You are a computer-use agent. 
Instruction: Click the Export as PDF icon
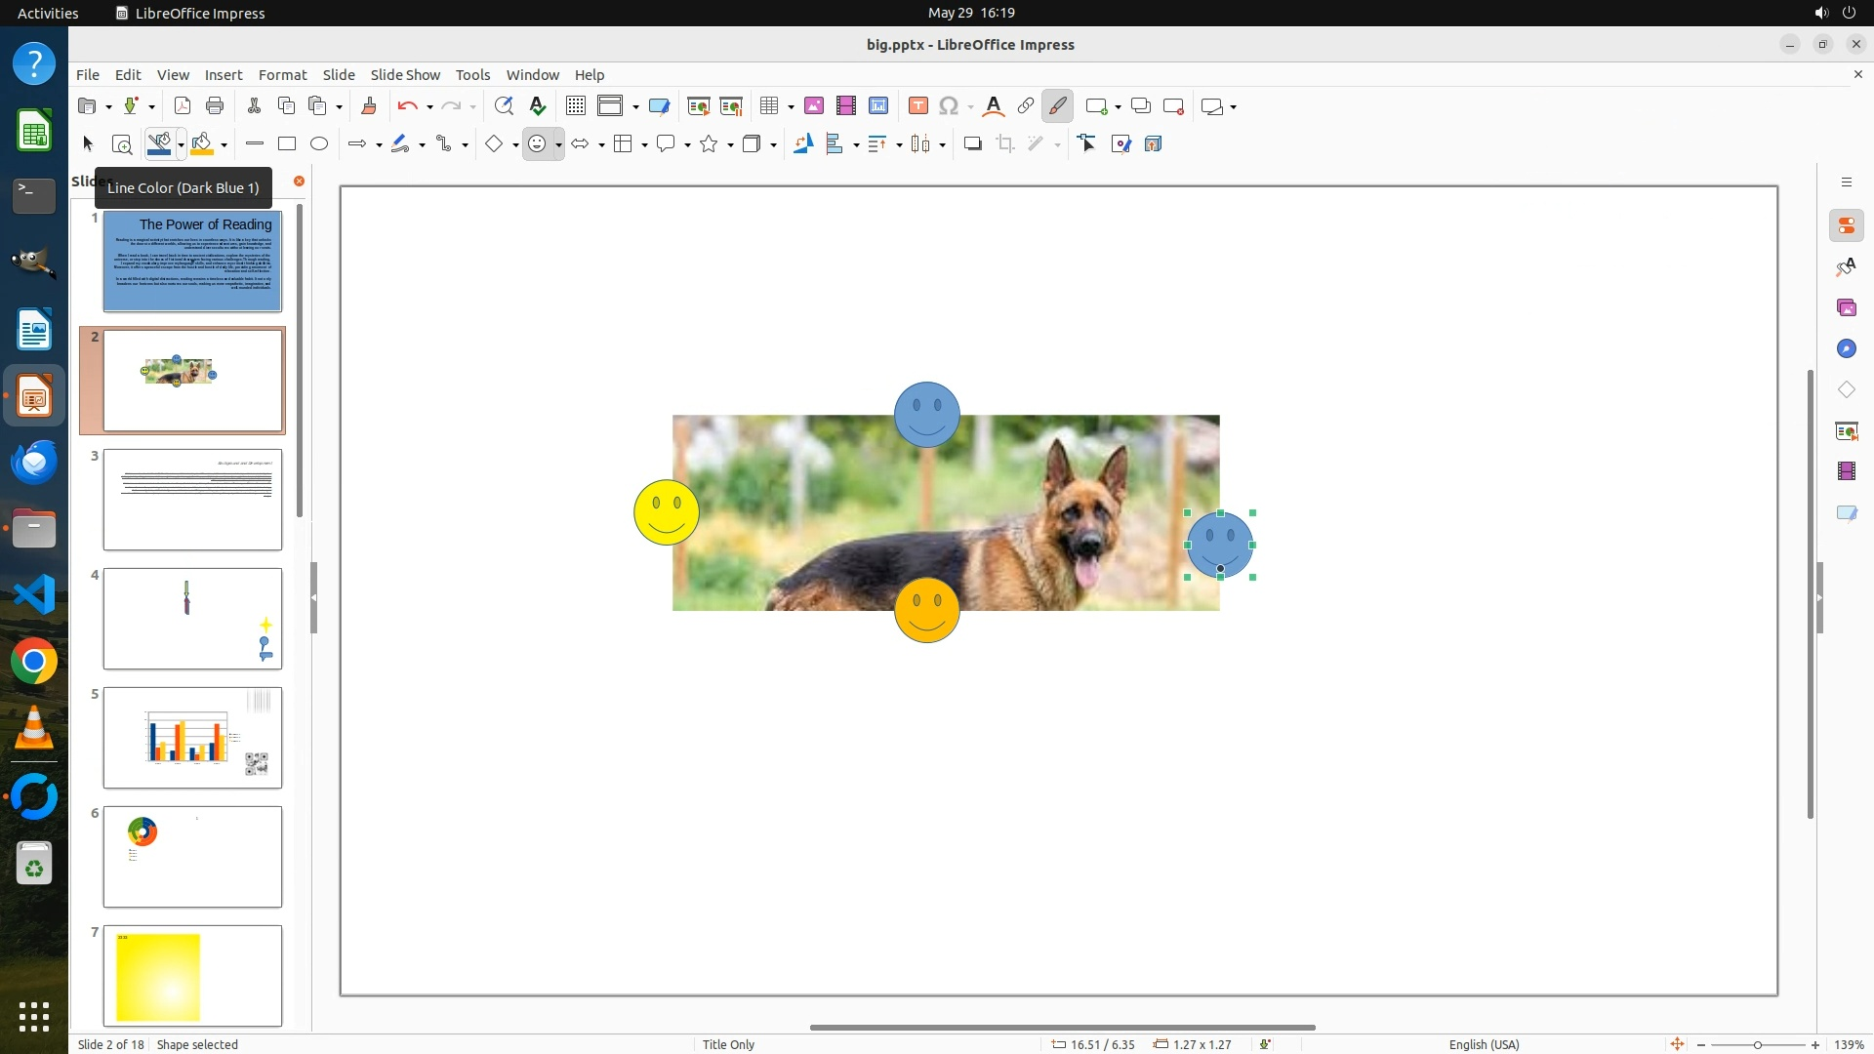tap(182, 106)
